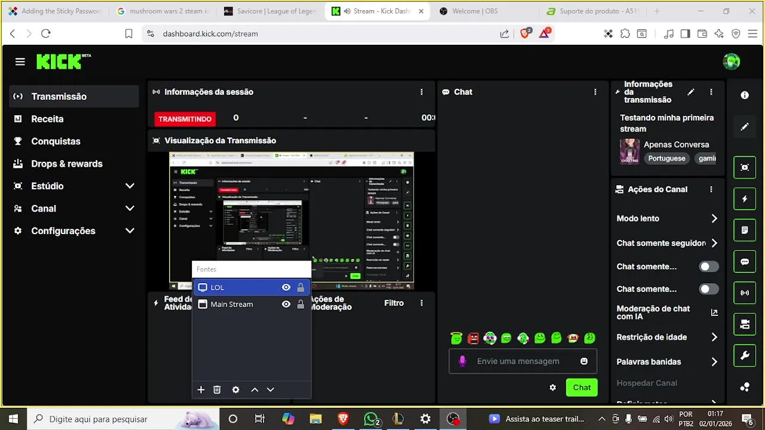Move source up with up arrow
Screen dimensions: 765x430
[x=255, y=389]
